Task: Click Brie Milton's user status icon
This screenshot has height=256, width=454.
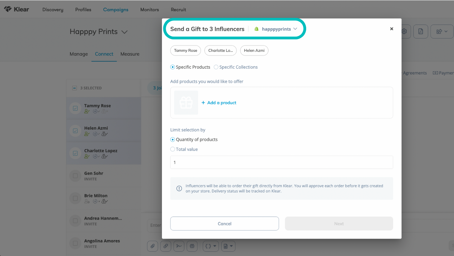Action: pyautogui.click(x=87, y=201)
